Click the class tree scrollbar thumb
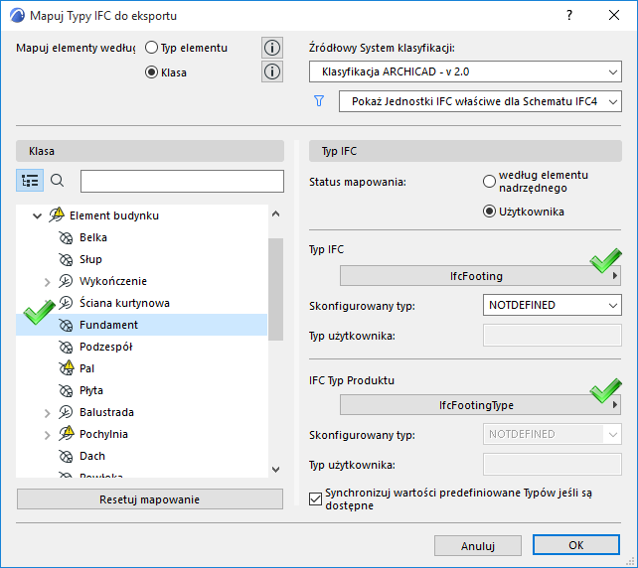The image size is (638, 568). tap(276, 289)
